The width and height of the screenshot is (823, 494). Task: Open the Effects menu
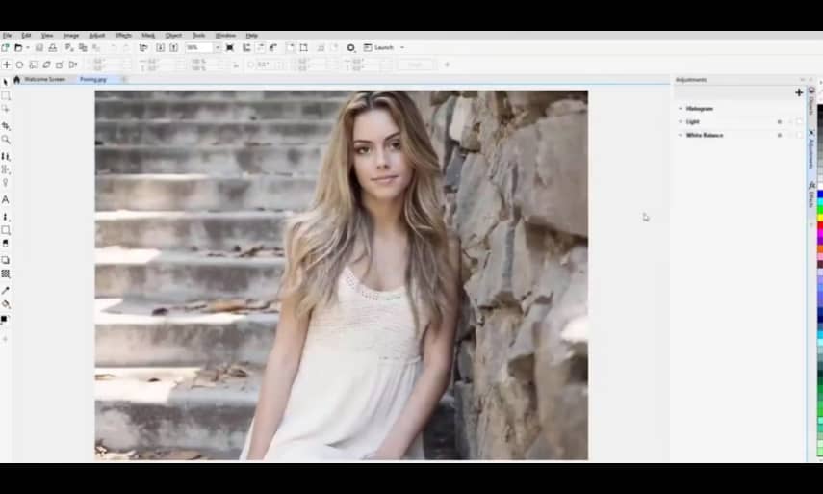coord(123,35)
